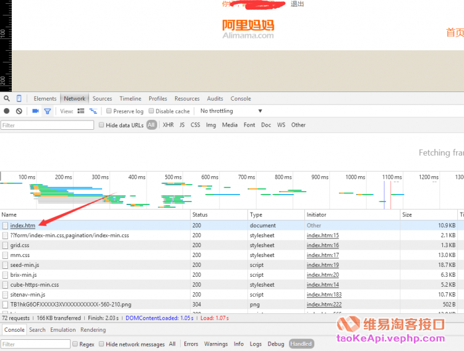
Task: Open the No throttling dropdown
Action: (231, 111)
